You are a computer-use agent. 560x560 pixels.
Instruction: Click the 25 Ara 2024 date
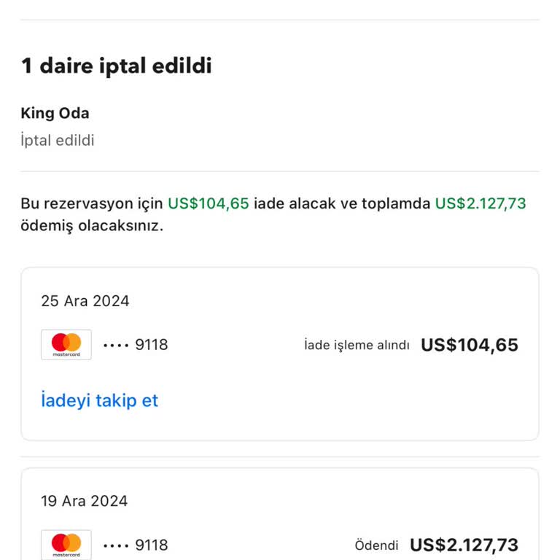click(85, 301)
